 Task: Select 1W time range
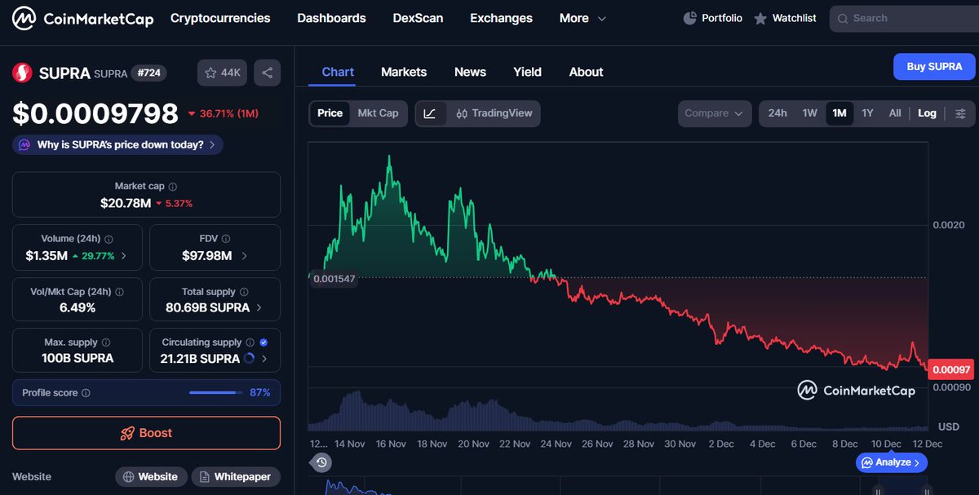tap(809, 113)
